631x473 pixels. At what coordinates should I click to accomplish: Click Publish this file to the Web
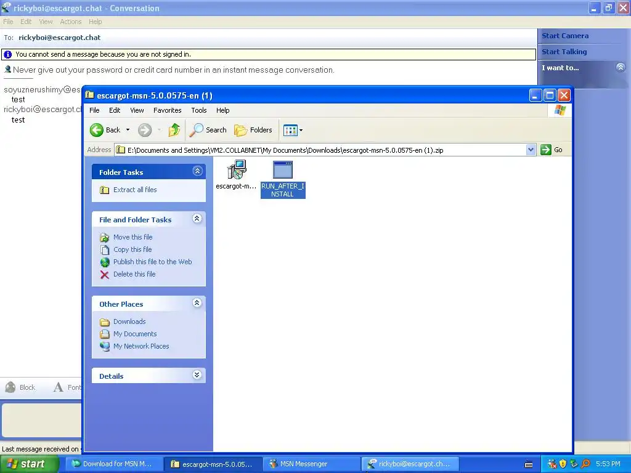pyautogui.click(x=153, y=262)
